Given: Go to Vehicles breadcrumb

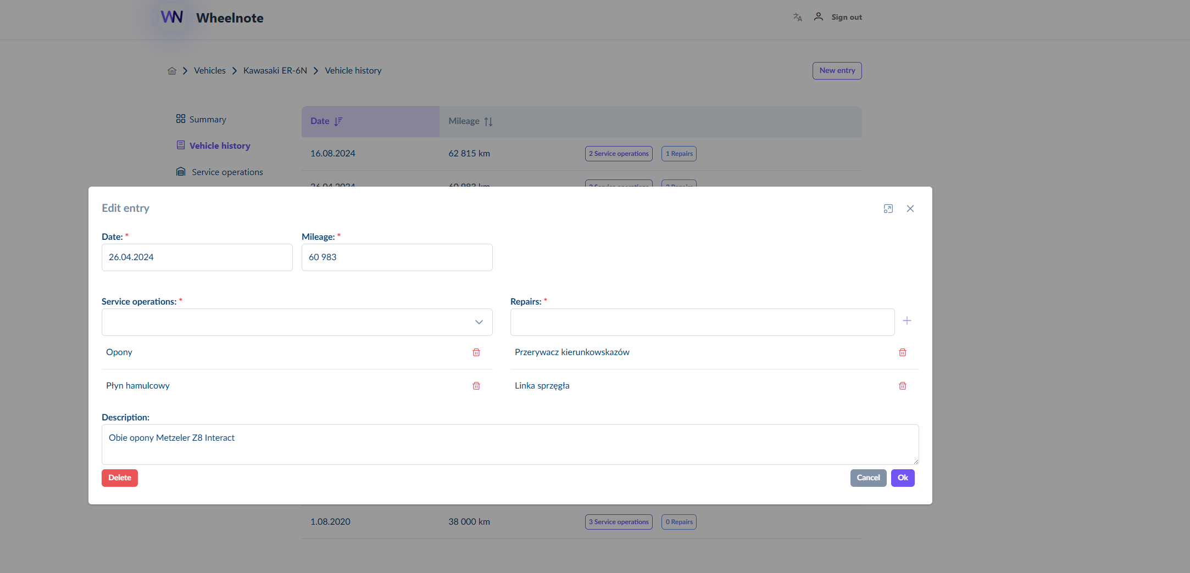Looking at the screenshot, I should click(x=210, y=71).
